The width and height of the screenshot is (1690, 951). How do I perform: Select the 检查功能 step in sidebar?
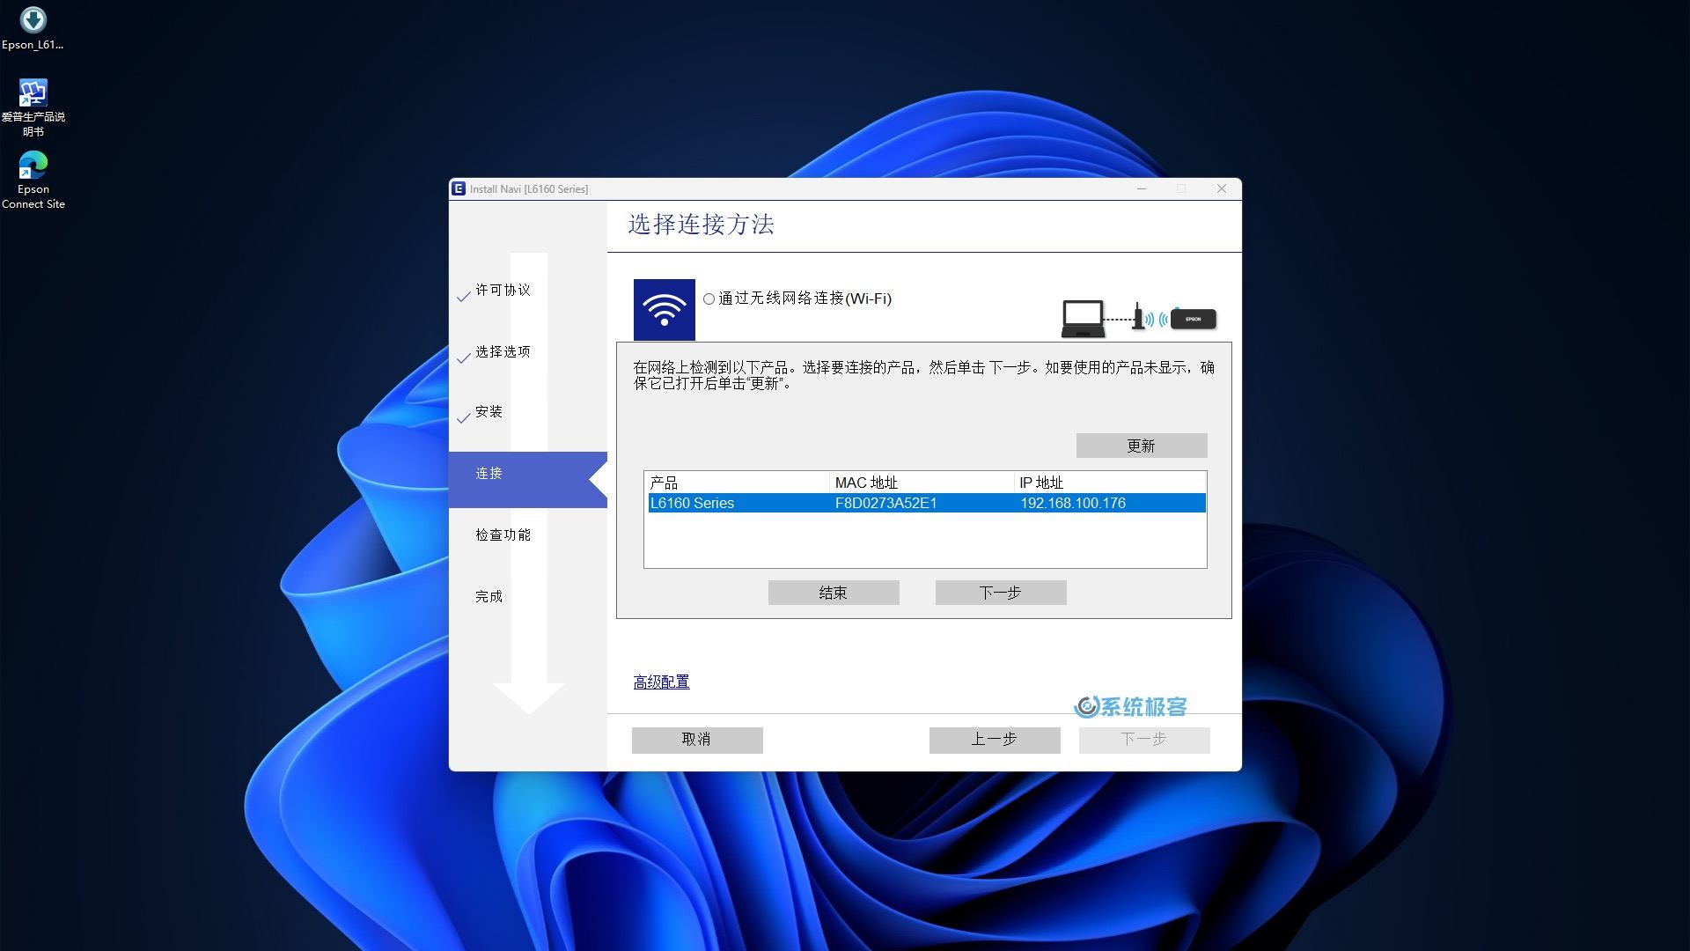(x=503, y=534)
